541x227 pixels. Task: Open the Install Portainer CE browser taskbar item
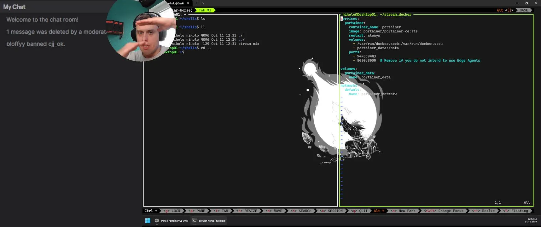172,221
